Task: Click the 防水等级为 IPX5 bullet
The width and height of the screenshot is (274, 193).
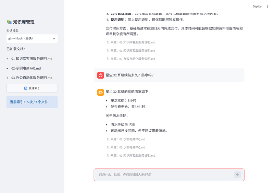Action: 123,124
